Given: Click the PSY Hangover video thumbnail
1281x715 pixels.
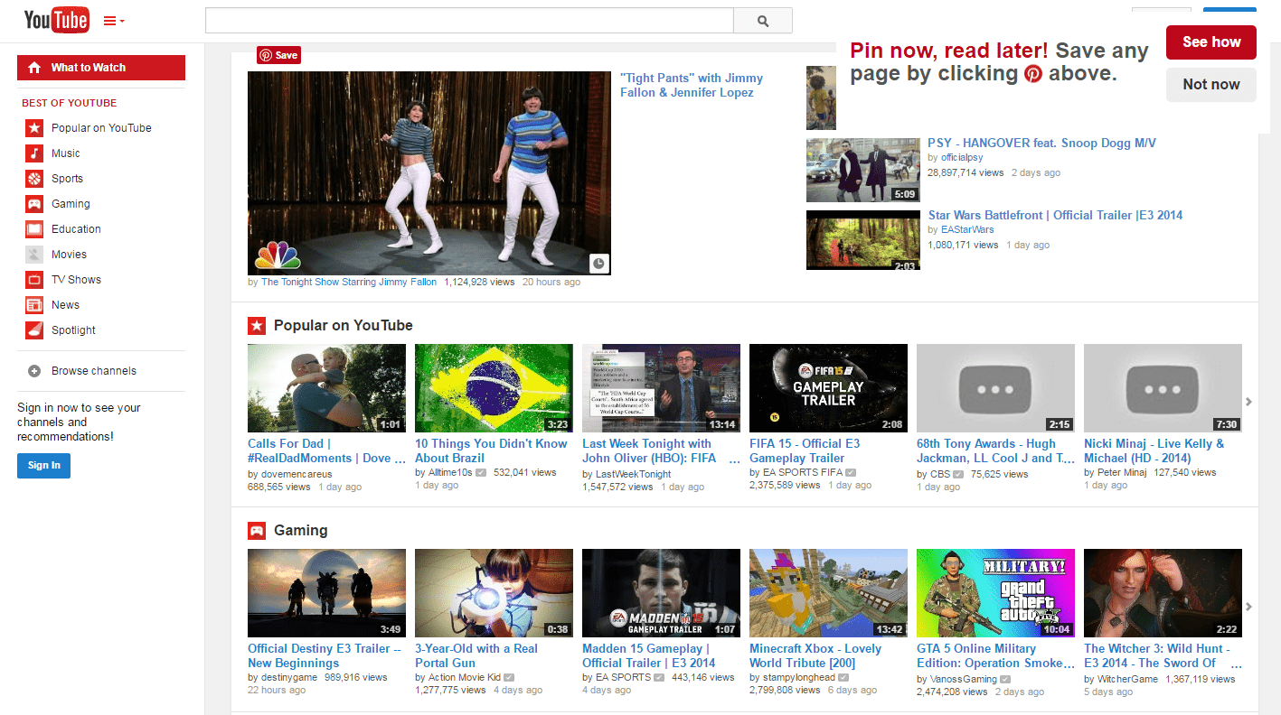Looking at the screenshot, I should 862,170.
